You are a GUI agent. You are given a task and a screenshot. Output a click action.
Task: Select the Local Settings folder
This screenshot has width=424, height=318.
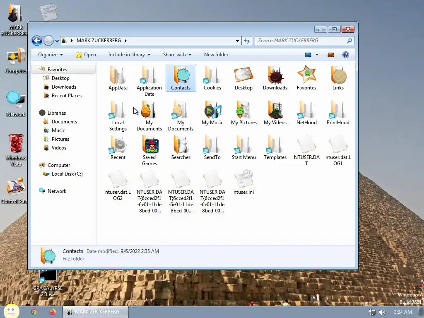[x=118, y=116]
